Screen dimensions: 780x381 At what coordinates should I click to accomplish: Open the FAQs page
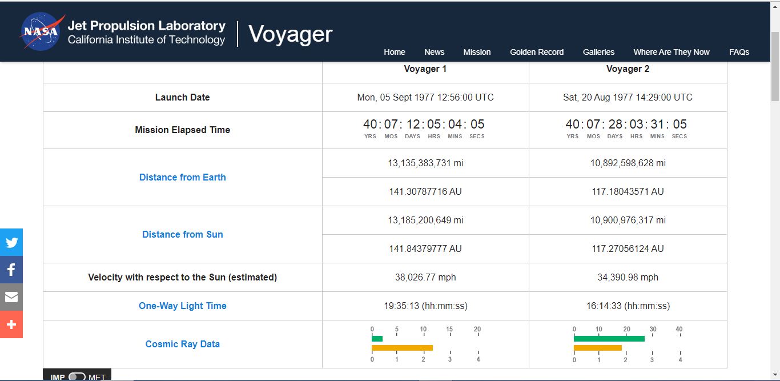[x=739, y=52]
